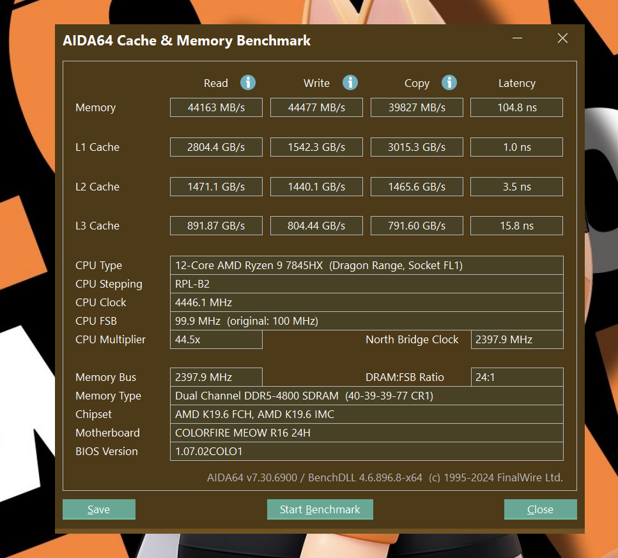Select L1 Cache read 2804.4 GB/s
Viewport: 618px width, 558px height.
tap(216, 147)
